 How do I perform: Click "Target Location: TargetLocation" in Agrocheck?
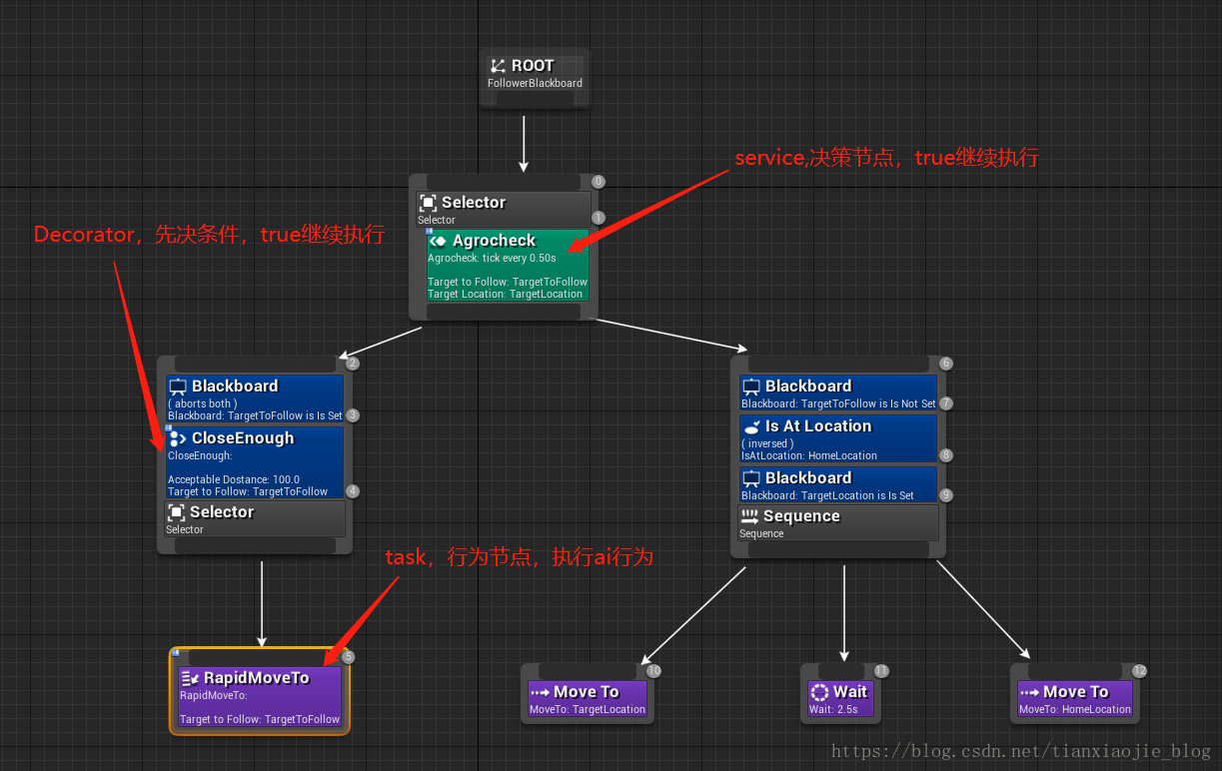coord(505,294)
